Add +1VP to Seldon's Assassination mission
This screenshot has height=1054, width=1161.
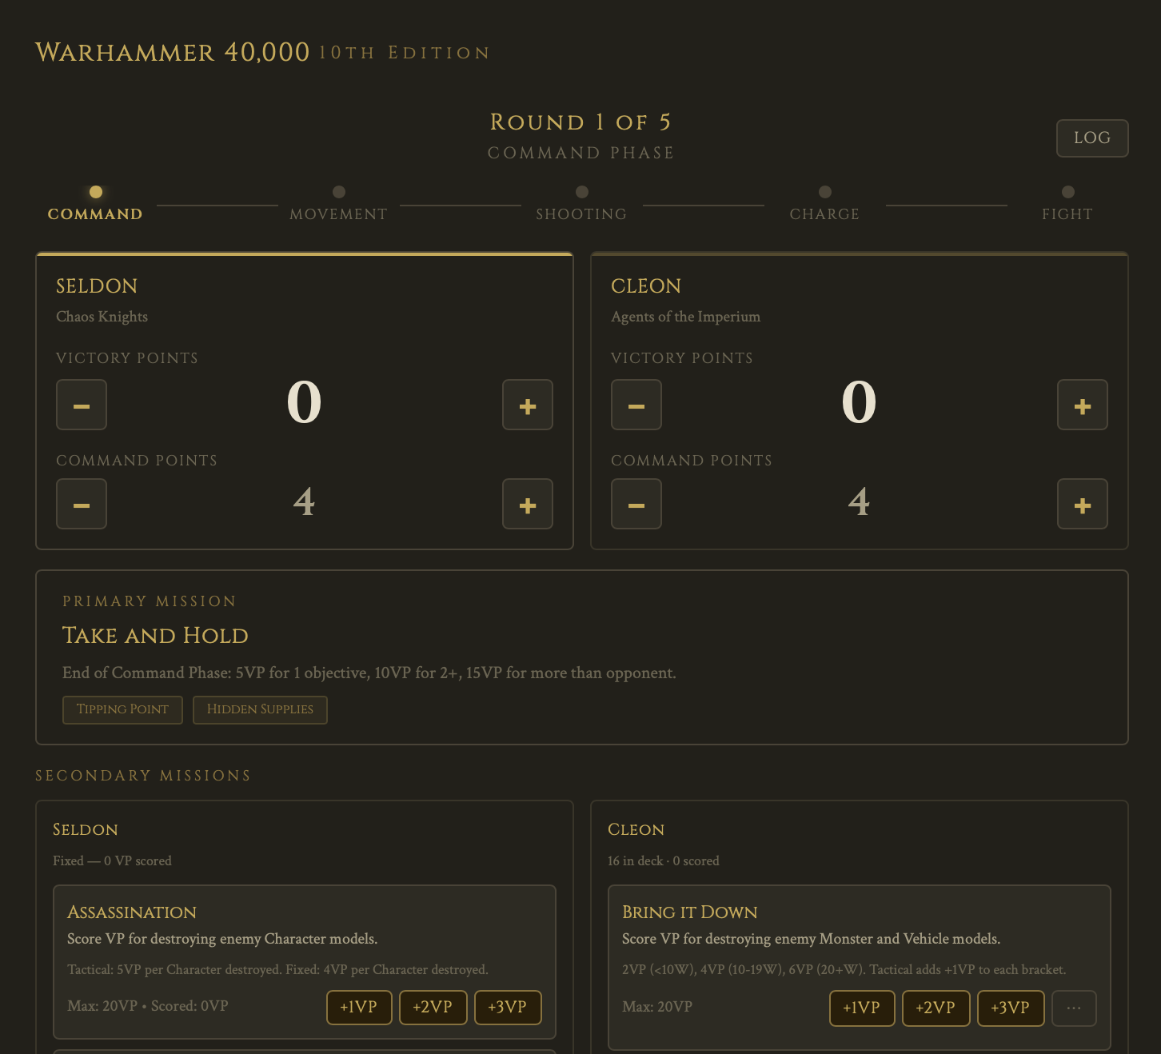click(x=359, y=1008)
